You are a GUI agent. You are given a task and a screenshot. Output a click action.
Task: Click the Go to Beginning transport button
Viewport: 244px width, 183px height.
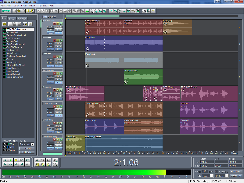pyautogui.click(x=5, y=164)
